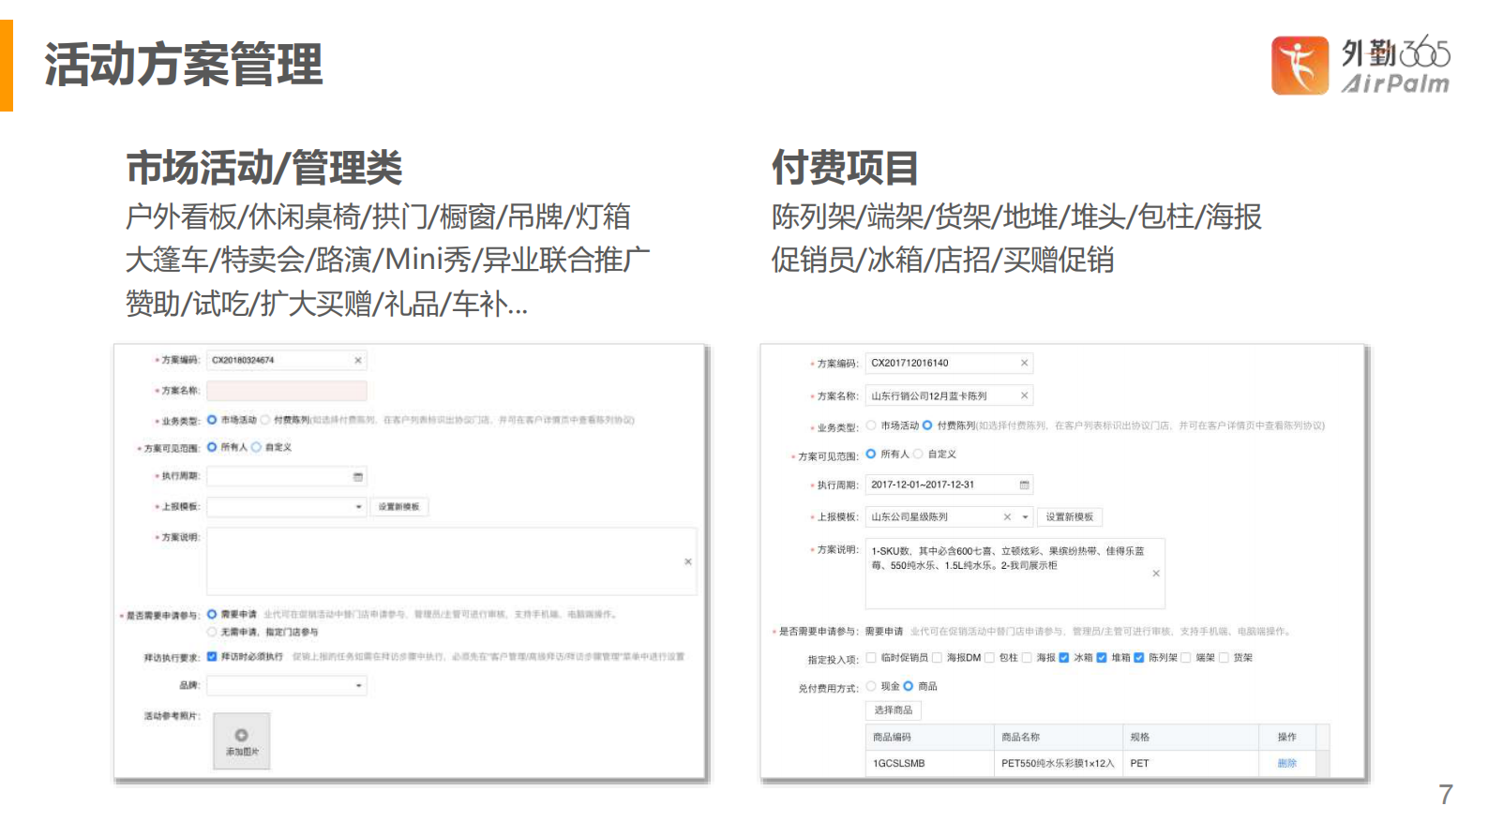Expand the empty 上报模板 dropdown arrow
Image resolution: width=1488 pixels, height=836 pixels.
coord(358,507)
